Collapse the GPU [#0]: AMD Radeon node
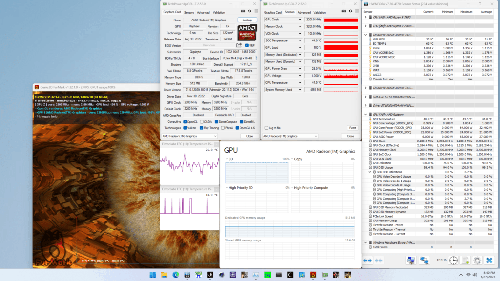The image size is (500, 281). click(x=366, y=114)
